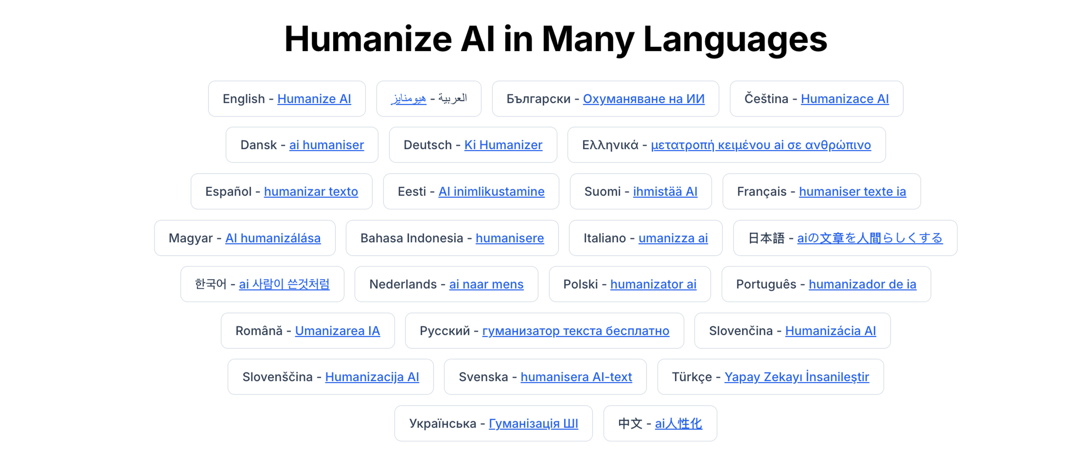The width and height of the screenshot is (1091, 464).
Task: Open the Polski 'humanizator ai' link
Action: 653,284
